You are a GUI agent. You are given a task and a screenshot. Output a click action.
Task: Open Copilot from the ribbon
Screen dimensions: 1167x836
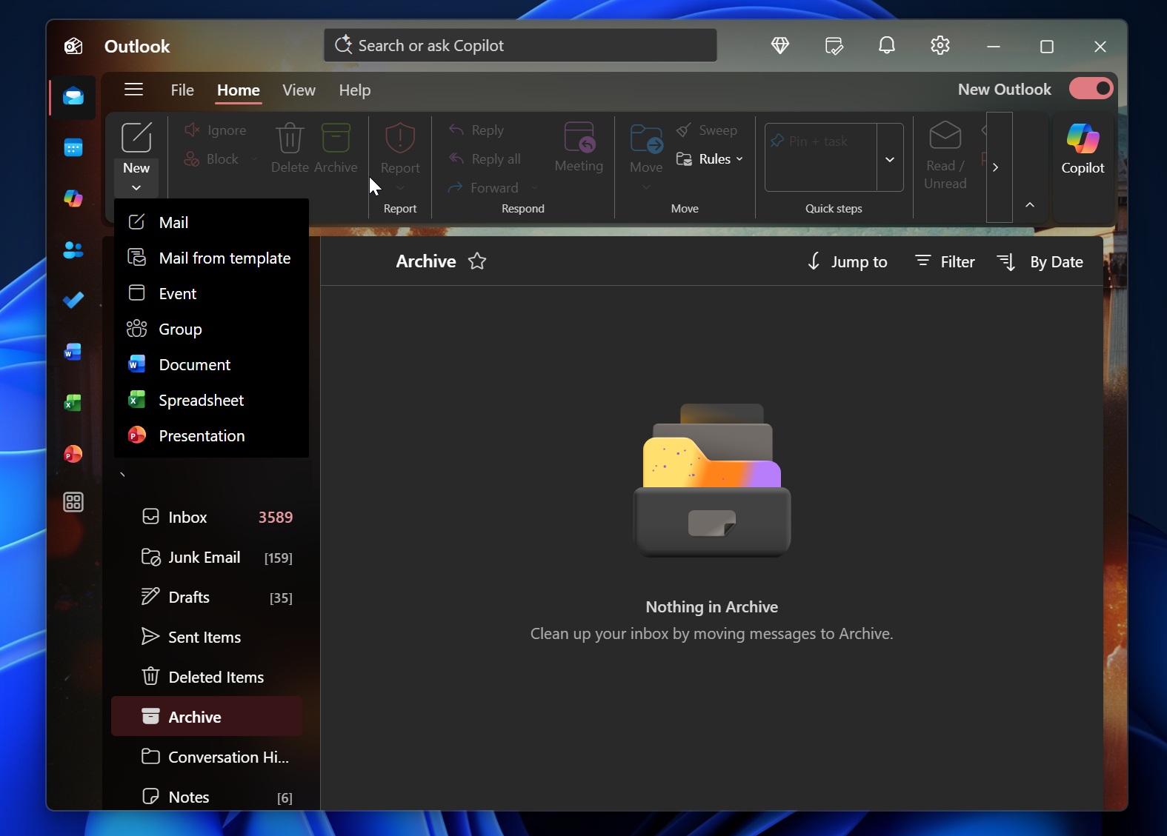[1083, 148]
